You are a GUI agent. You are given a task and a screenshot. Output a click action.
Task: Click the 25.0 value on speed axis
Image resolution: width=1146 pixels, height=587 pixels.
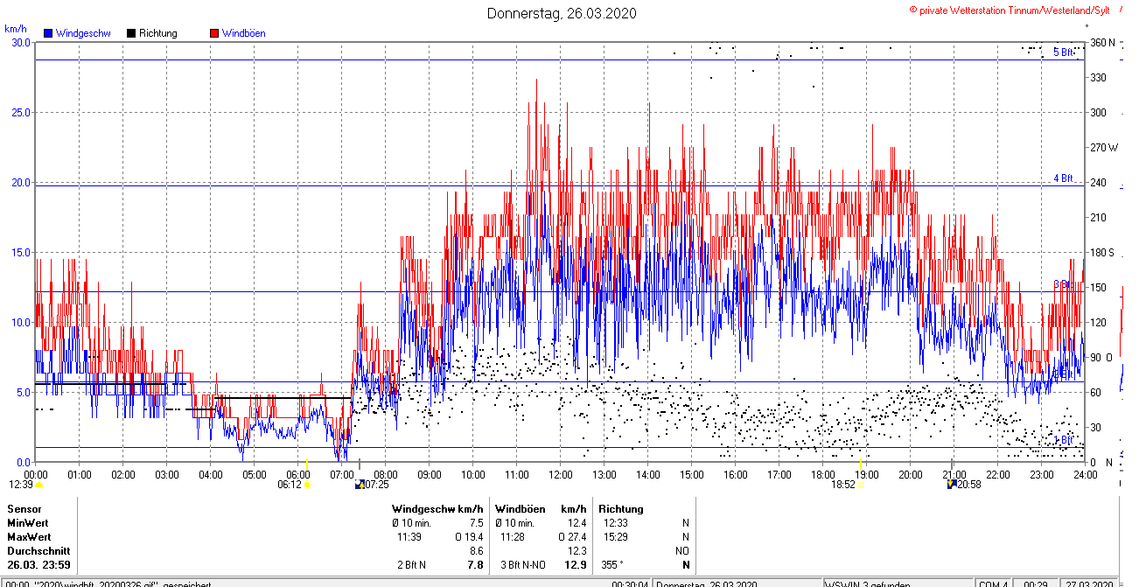click(x=19, y=112)
